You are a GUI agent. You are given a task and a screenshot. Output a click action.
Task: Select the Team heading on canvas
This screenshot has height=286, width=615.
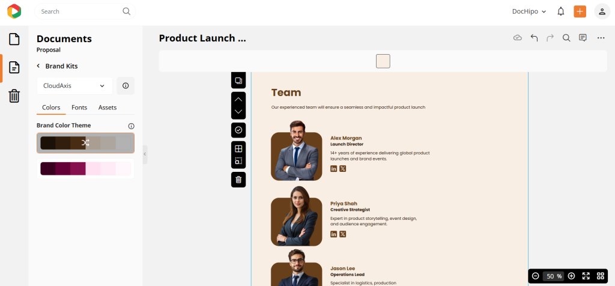286,93
